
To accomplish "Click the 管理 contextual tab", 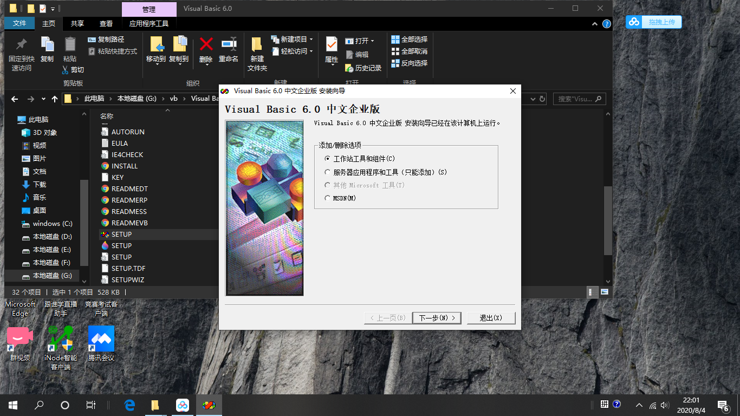I will tap(149, 9).
